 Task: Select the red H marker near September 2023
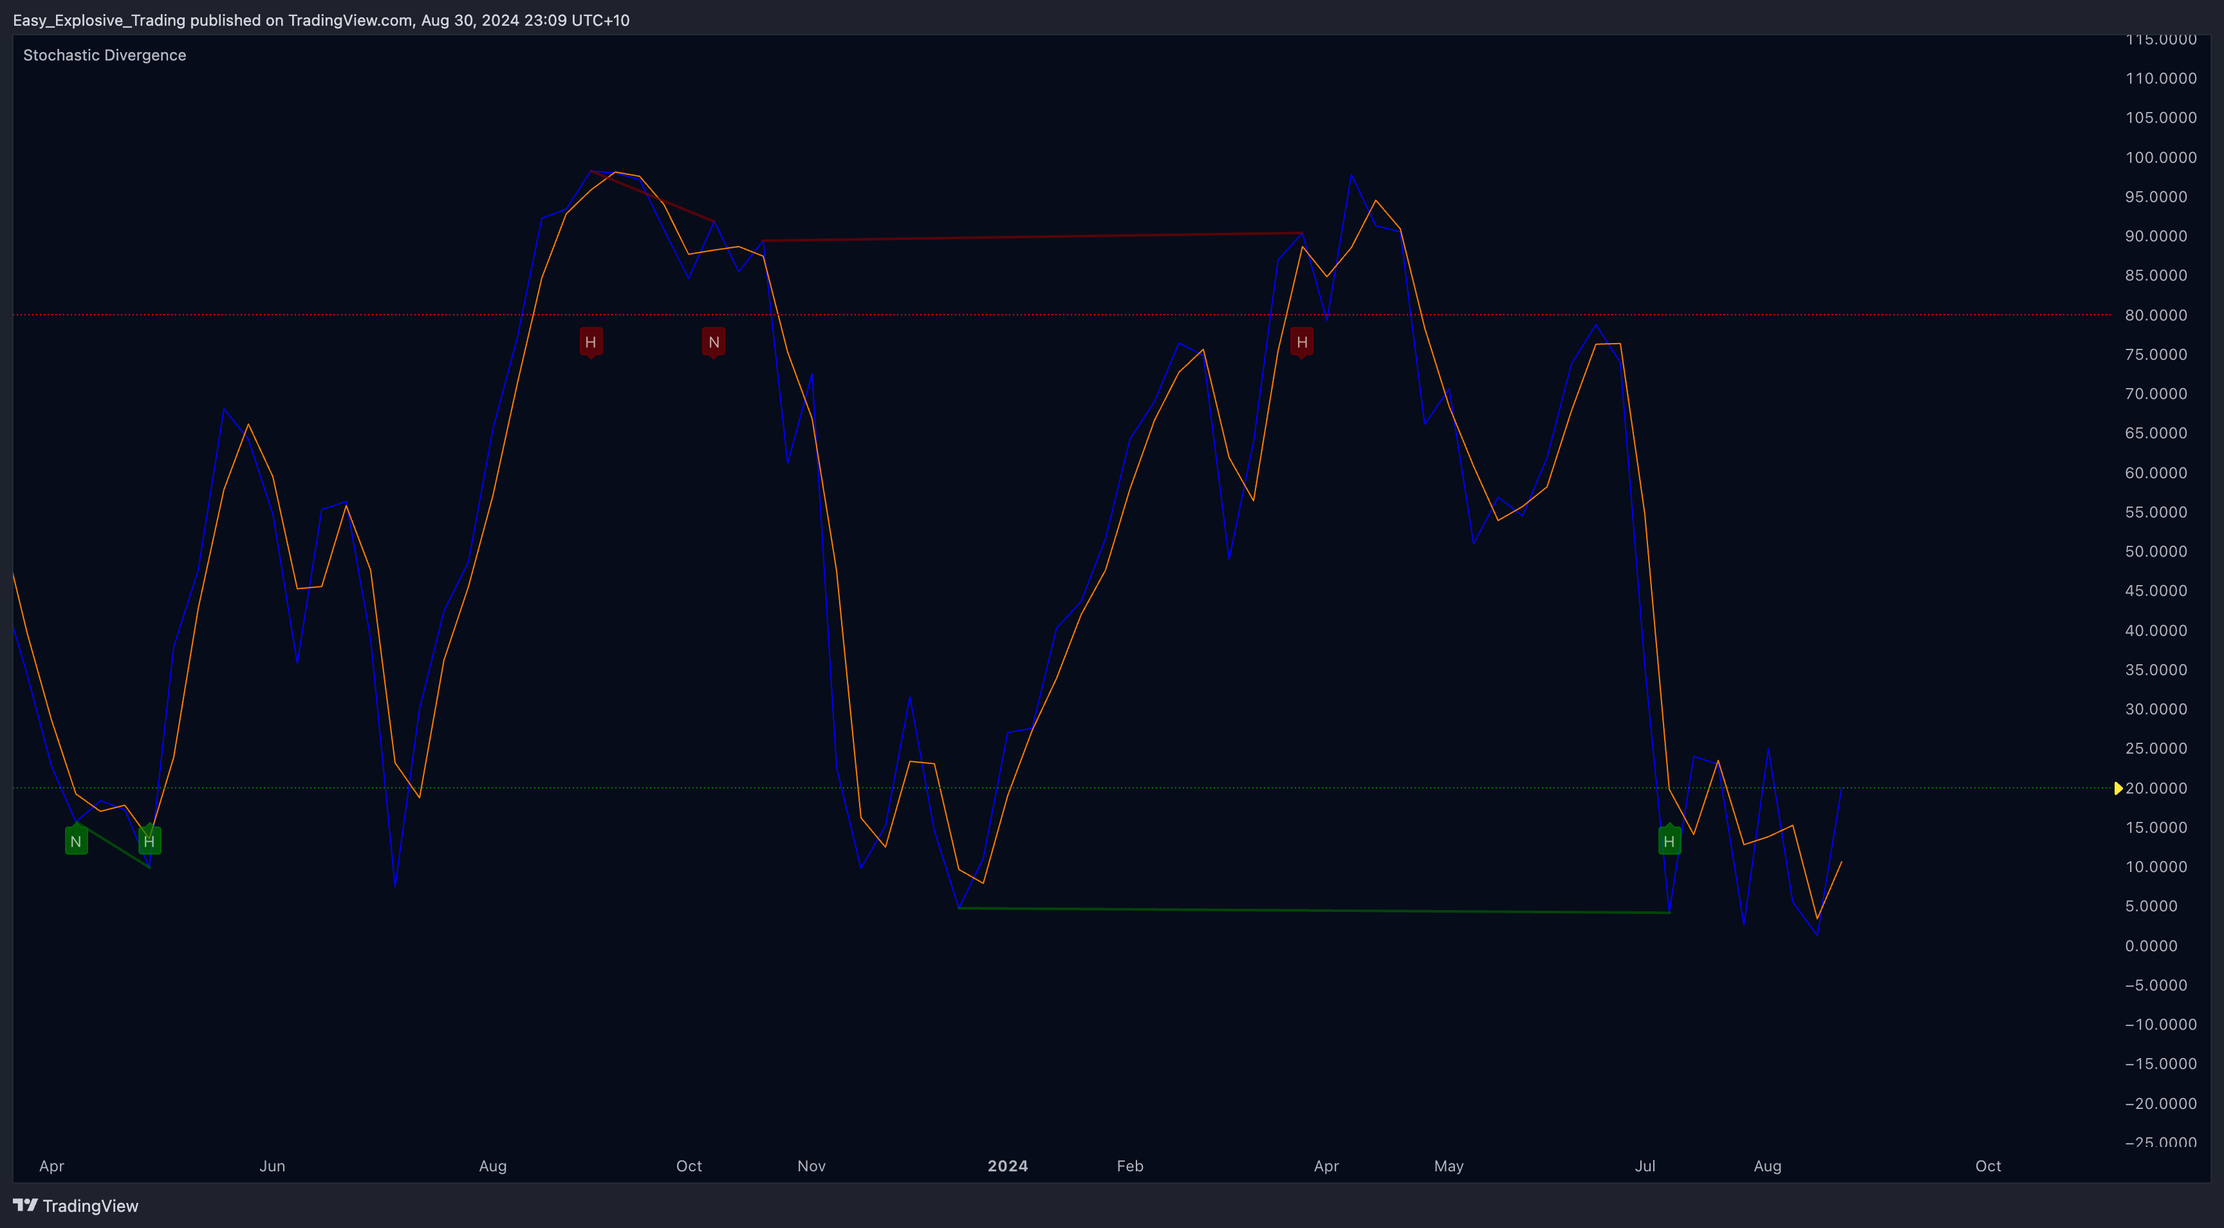click(591, 342)
